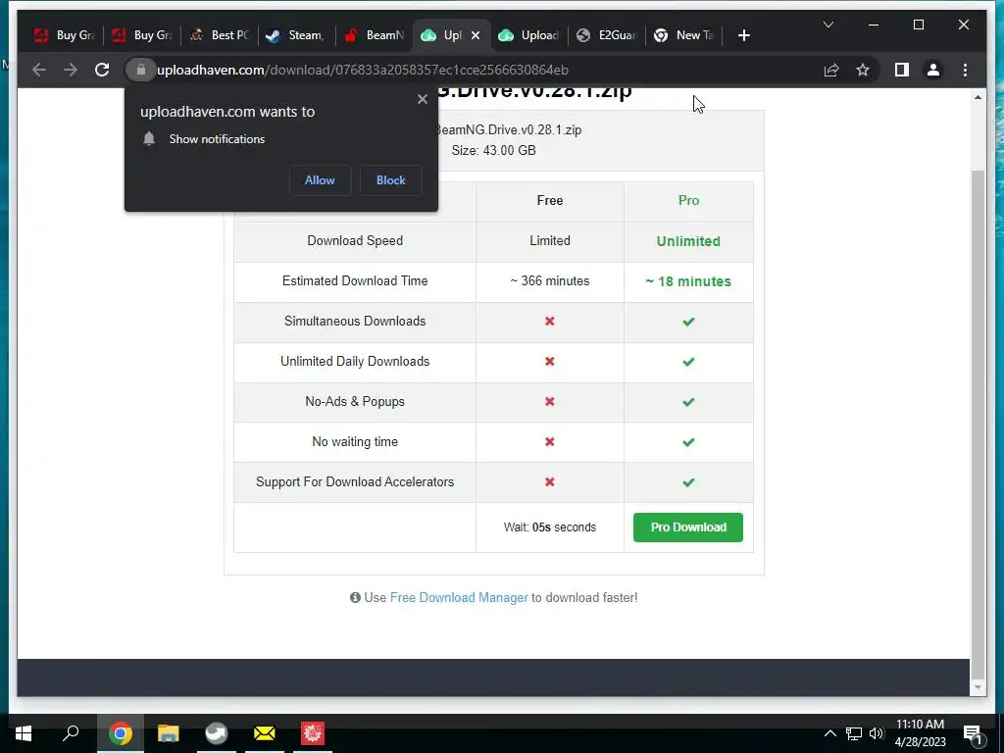Open Chrome three-dot menu
1004x753 pixels.
965,70
